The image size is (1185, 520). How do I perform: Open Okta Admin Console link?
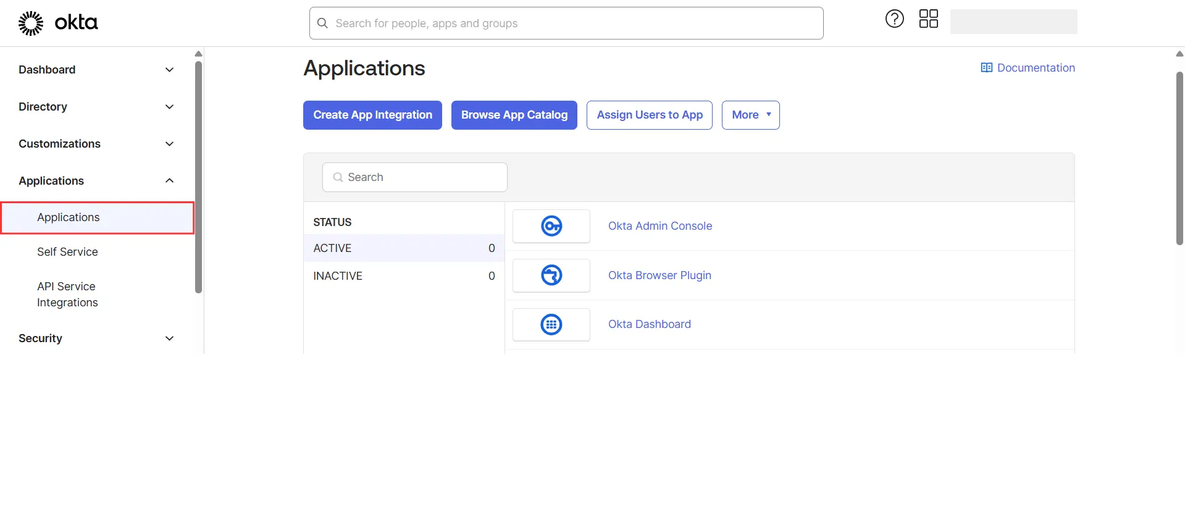click(659, 226)
